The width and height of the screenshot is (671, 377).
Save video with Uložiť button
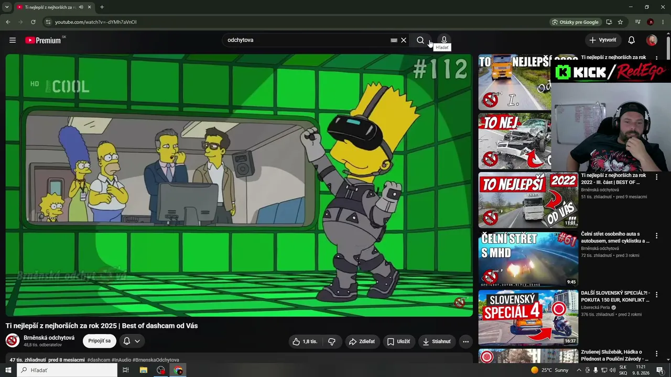coord(399,341)
